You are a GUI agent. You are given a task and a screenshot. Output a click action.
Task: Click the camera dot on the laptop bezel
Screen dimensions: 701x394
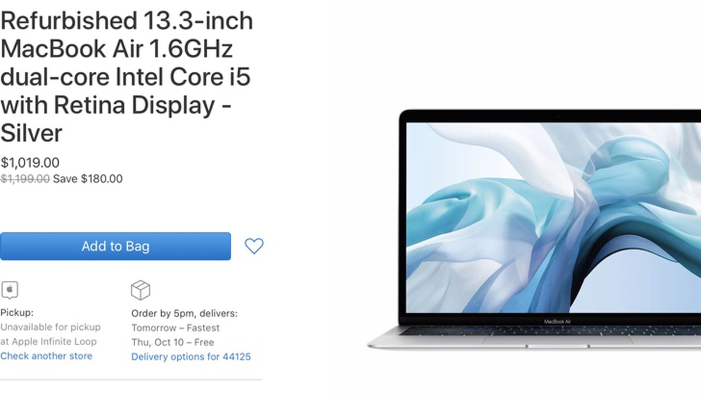[x=557, y=117]
